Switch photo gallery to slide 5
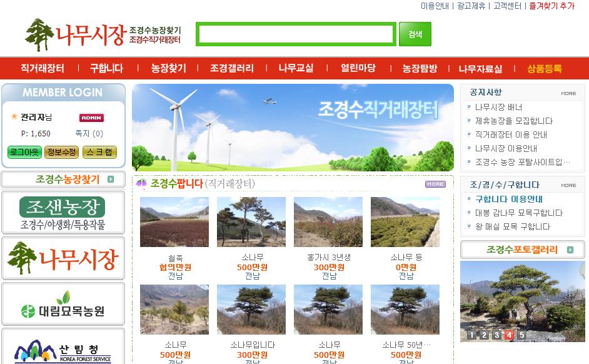This screenshot has height=364, width=589. (x=522, y=335)
